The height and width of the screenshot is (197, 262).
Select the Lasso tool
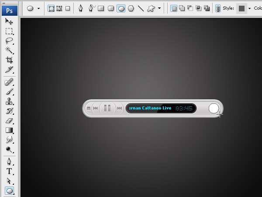[x=9, y=41]
